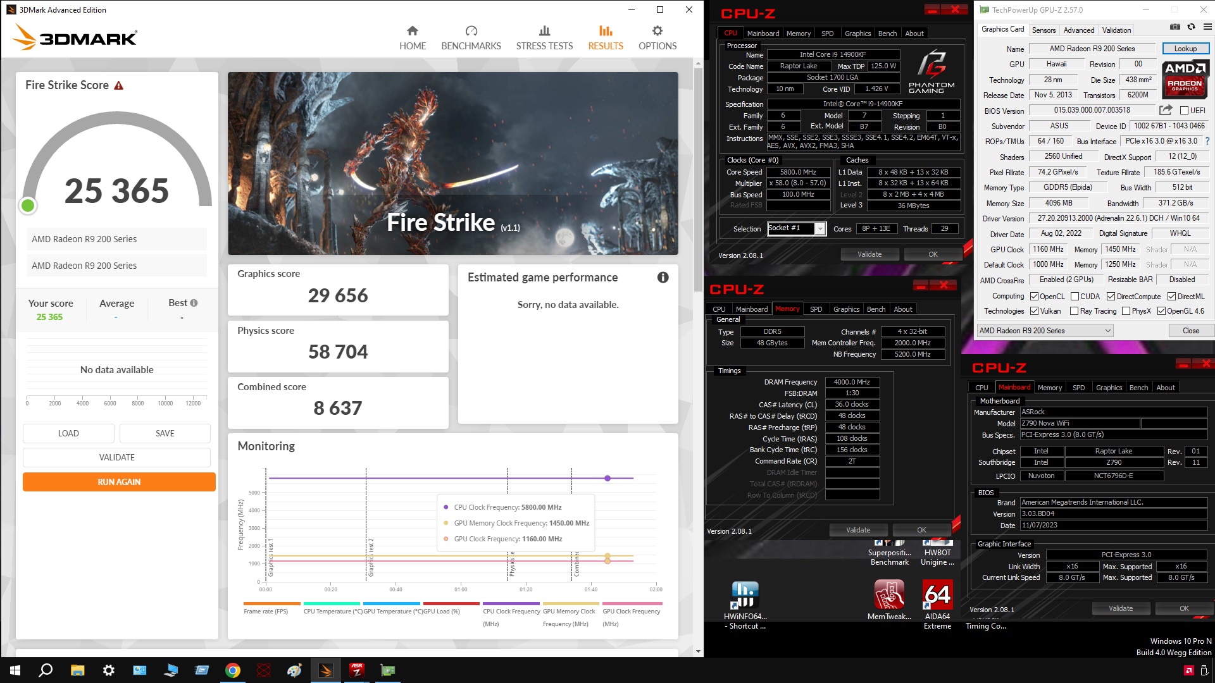The image size is (1215, 683).
Task: Open the HWiNFO64 desktop shortcut
Action: [x=745, y=604]
